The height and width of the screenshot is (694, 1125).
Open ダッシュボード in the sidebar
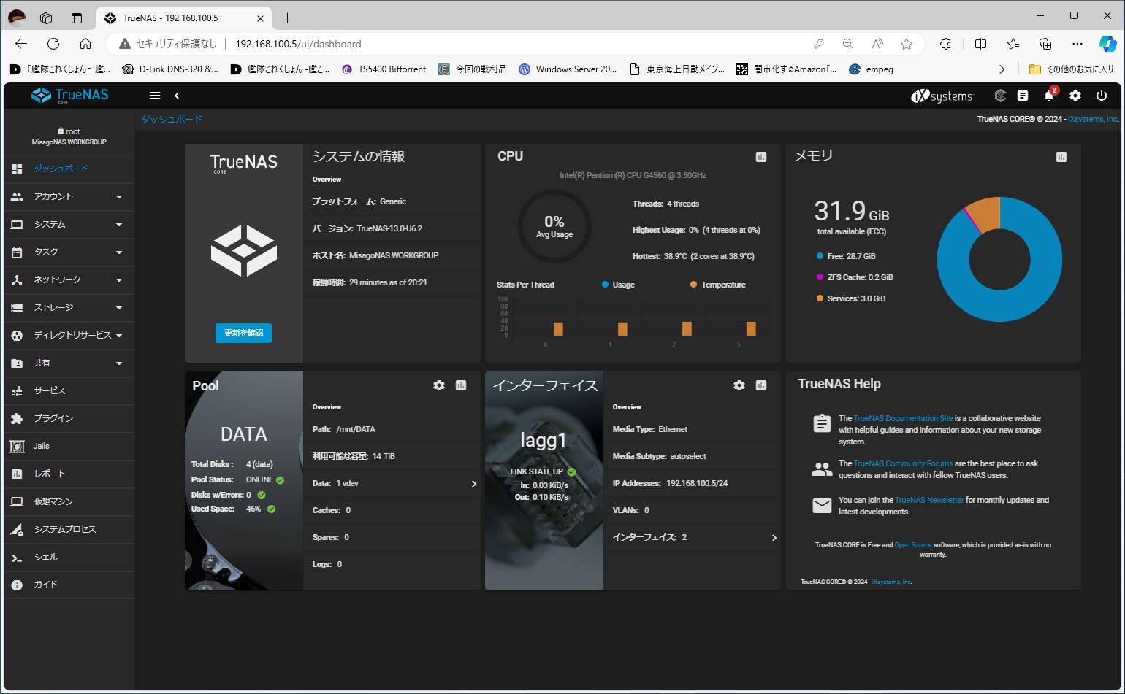coord(69,169)
